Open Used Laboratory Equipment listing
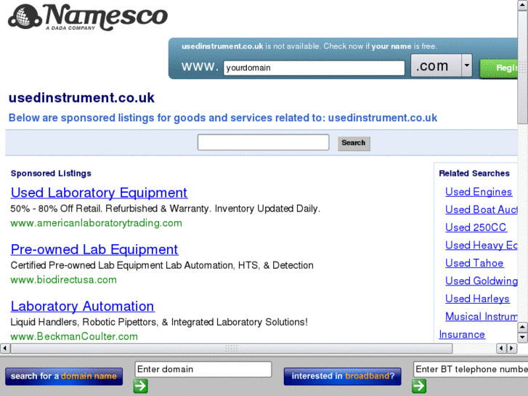528x396 pixels. point(99,193)
